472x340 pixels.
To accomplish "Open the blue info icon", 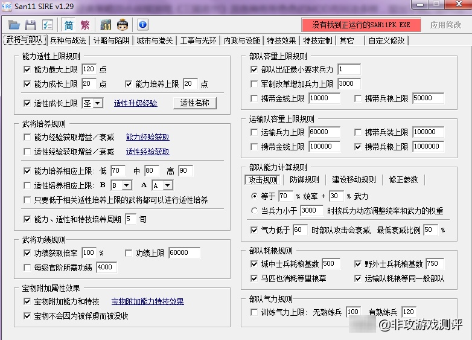I will [142, 25].
